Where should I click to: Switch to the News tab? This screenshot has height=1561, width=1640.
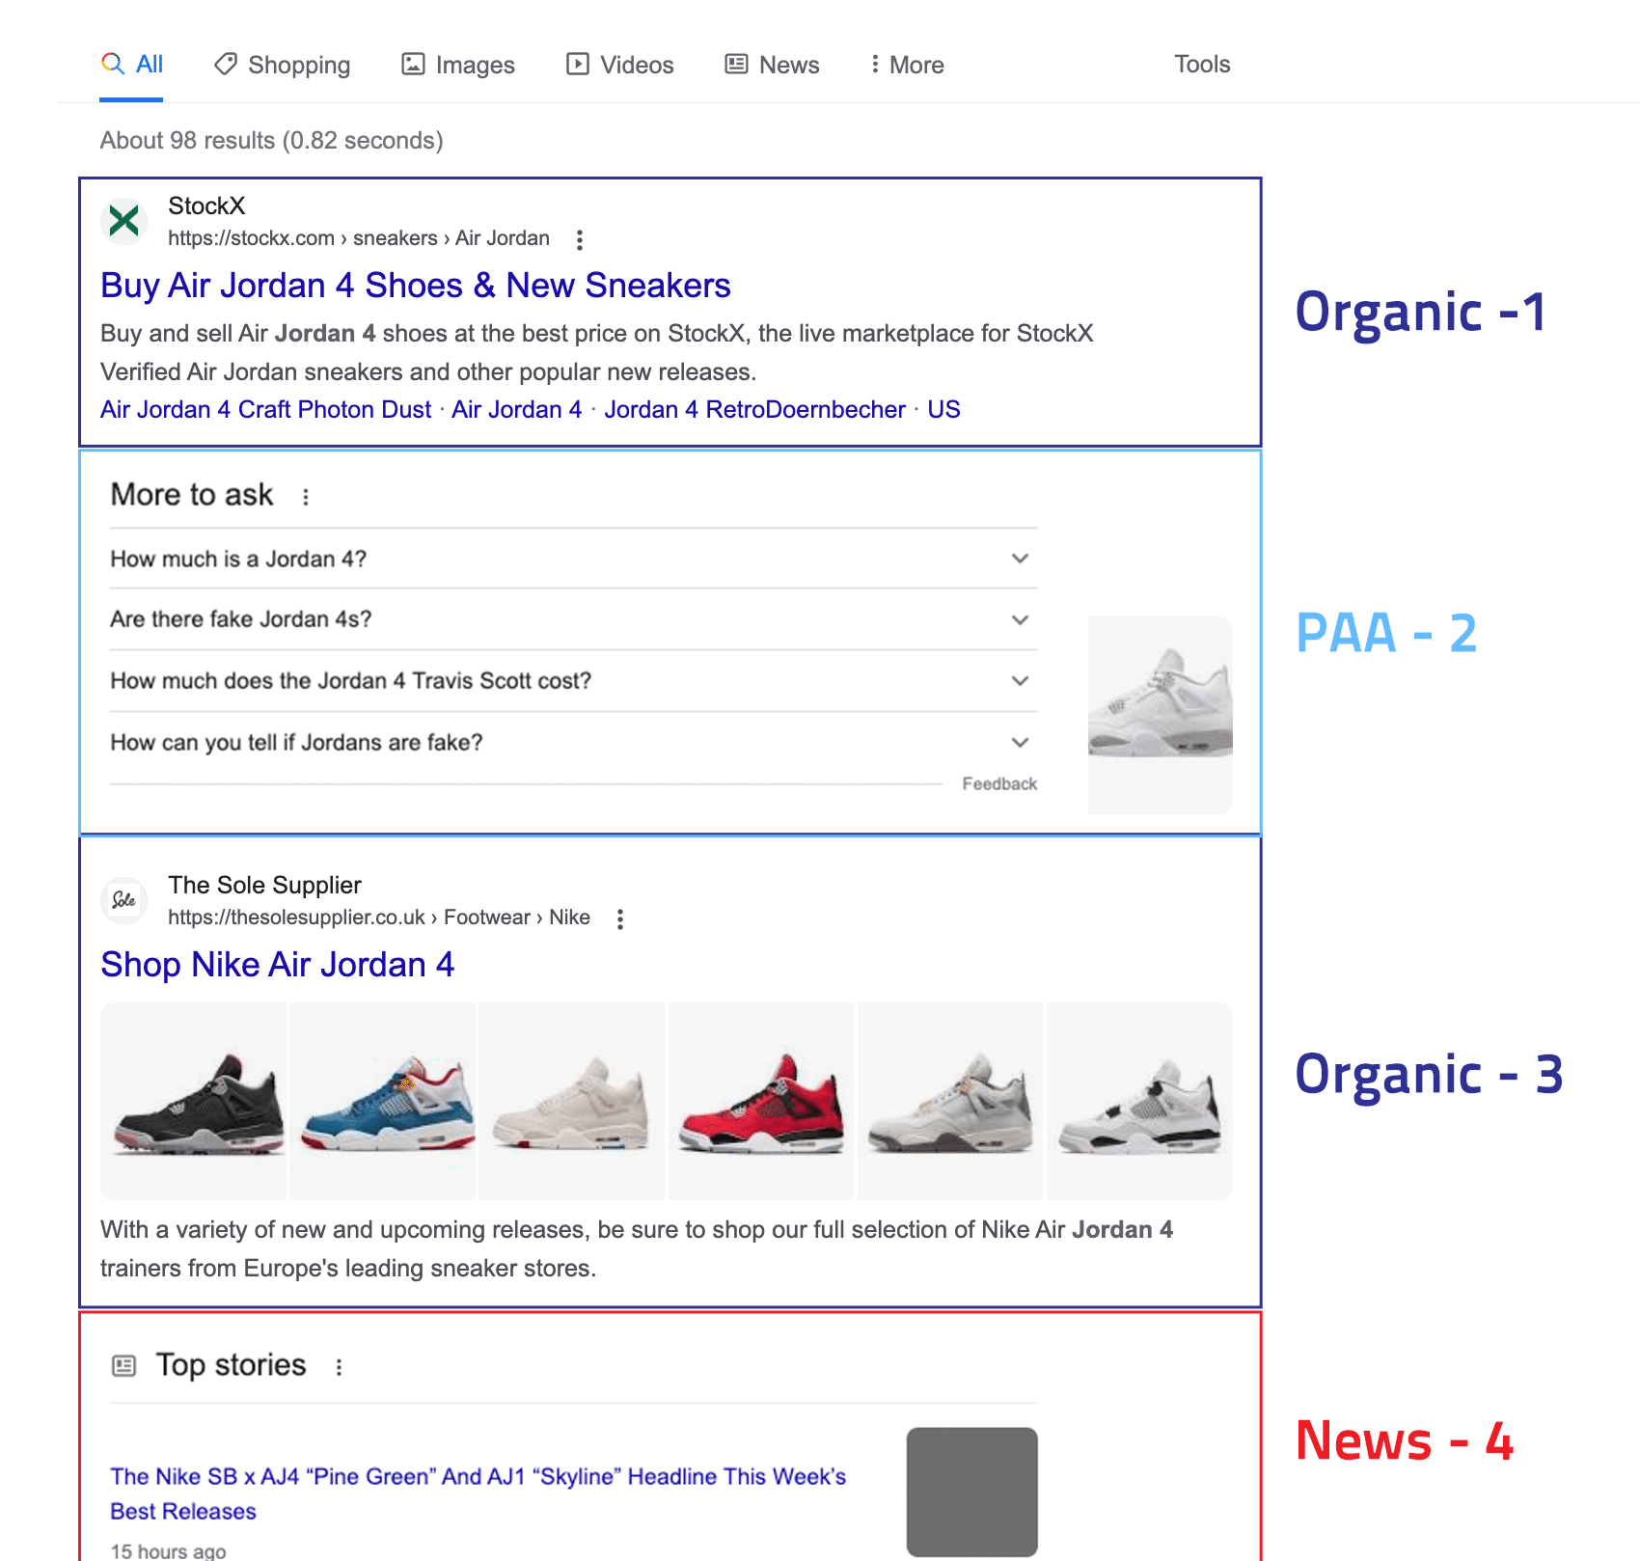click(773, 65)
